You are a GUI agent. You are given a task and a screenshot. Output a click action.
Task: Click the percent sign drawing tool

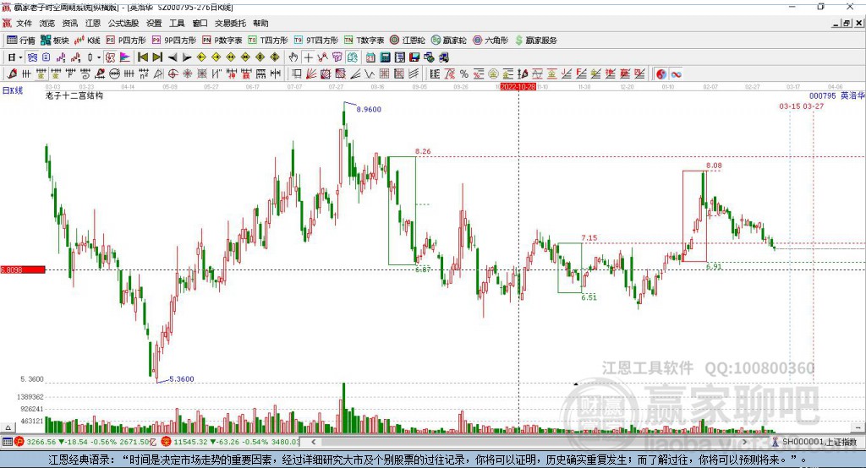[x=463, y=74]
